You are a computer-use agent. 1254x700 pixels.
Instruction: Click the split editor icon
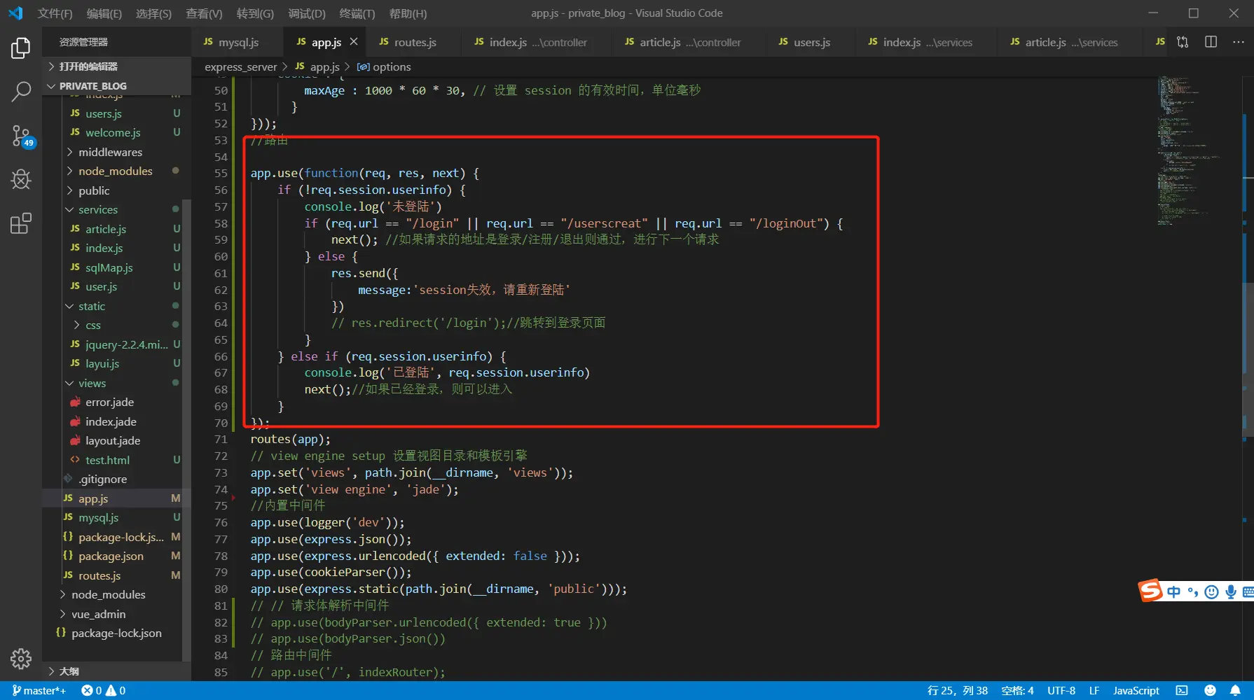(x=1211, y=42)
